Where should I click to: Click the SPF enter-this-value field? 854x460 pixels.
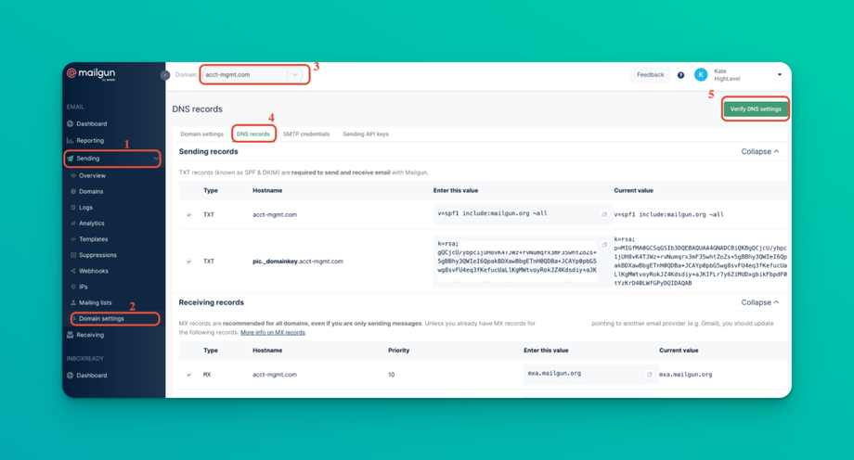pos(524,214)
